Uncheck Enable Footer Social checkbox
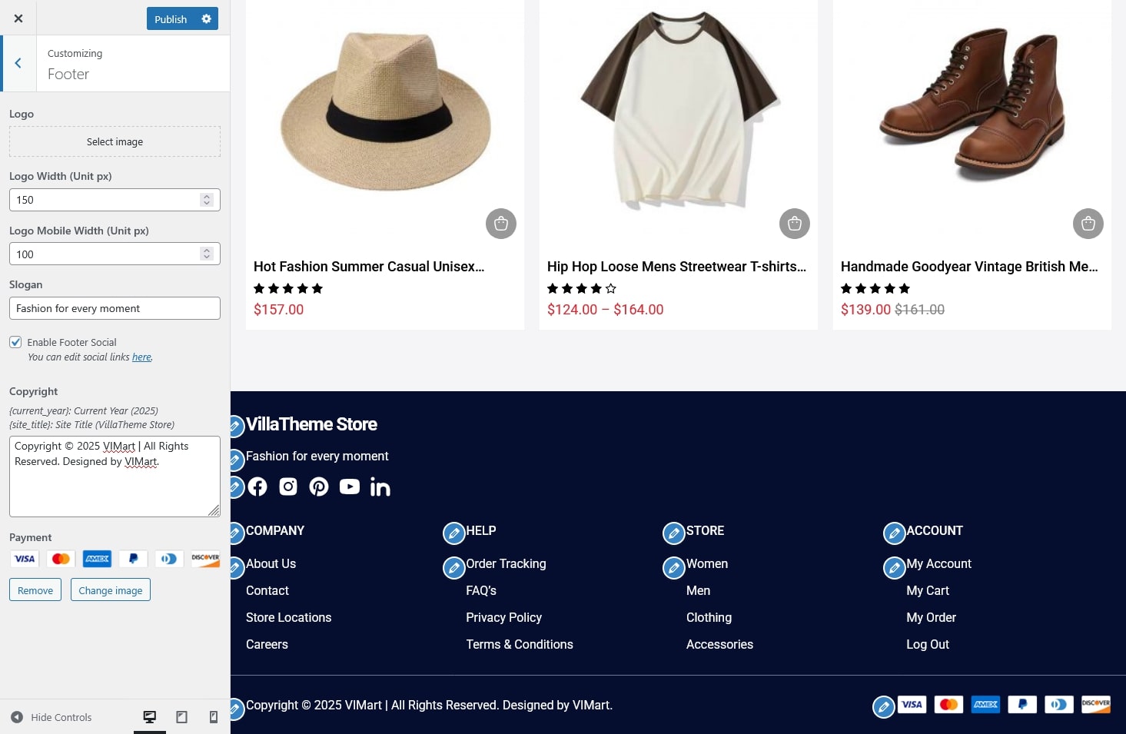 pos(15,342)
